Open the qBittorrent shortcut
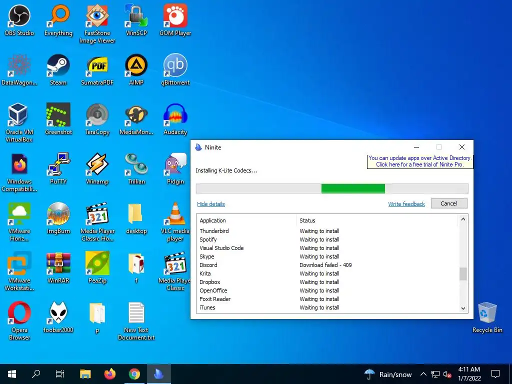This screenshot has width=512, height=384. (x=175, y=70)
